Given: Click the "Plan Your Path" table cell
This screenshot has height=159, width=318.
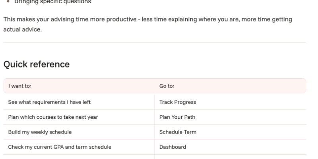Looking at the screenshot, I should pos(231,117).
